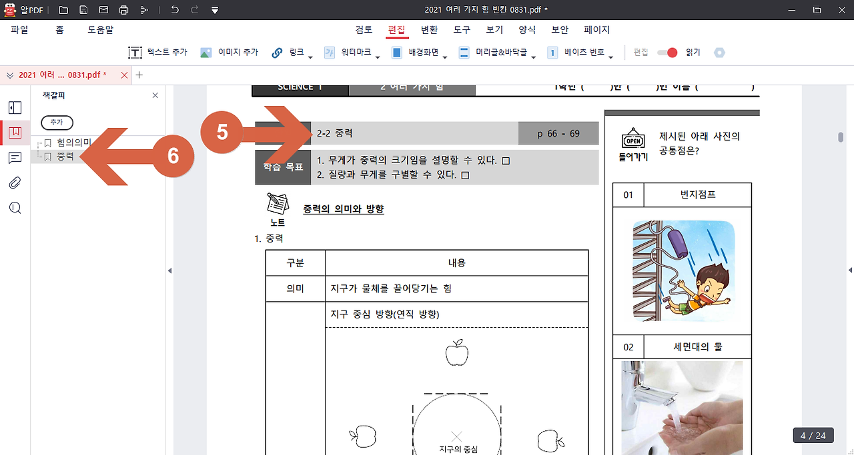Click the 추가 button in the bookmark panel
The image size is (854, 455).
coord(57,123)
